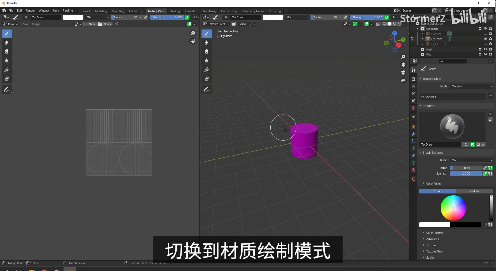Select the Fill bucket tool in 3D viewport
Viewport: 496px width, 271px height.
pyautogui.click(x=207, y=70)
